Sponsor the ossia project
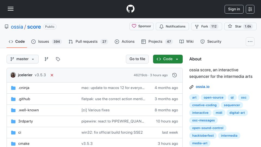 (x=141, y=26)
